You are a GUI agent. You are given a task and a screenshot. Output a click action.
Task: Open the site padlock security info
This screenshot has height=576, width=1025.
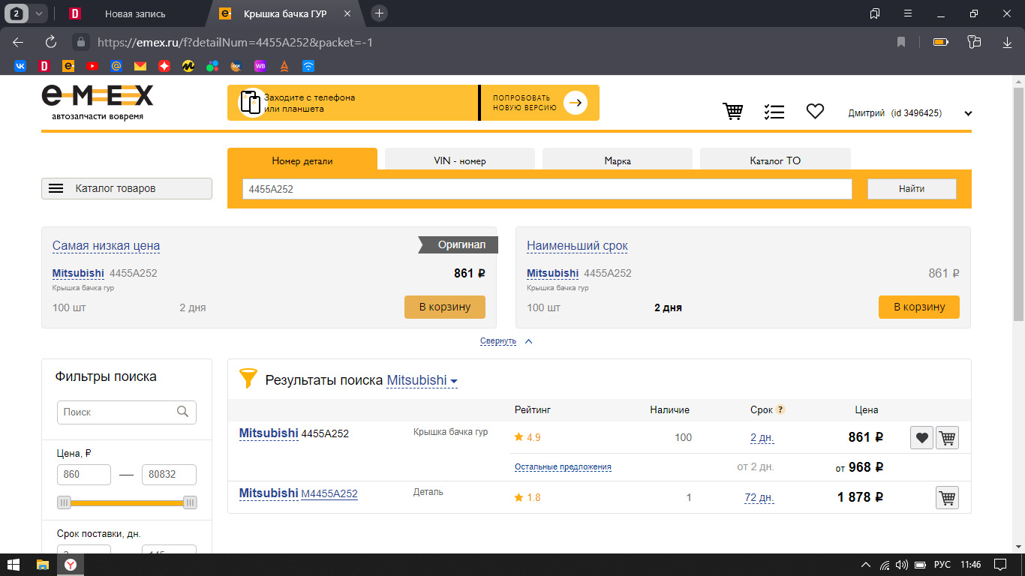click(80, 42)
